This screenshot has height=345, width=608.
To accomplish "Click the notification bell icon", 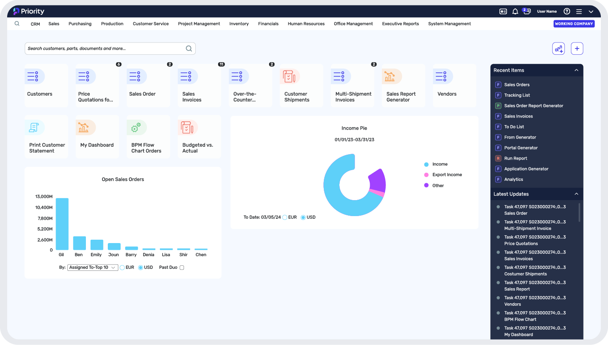I will [x=515, y=11].
